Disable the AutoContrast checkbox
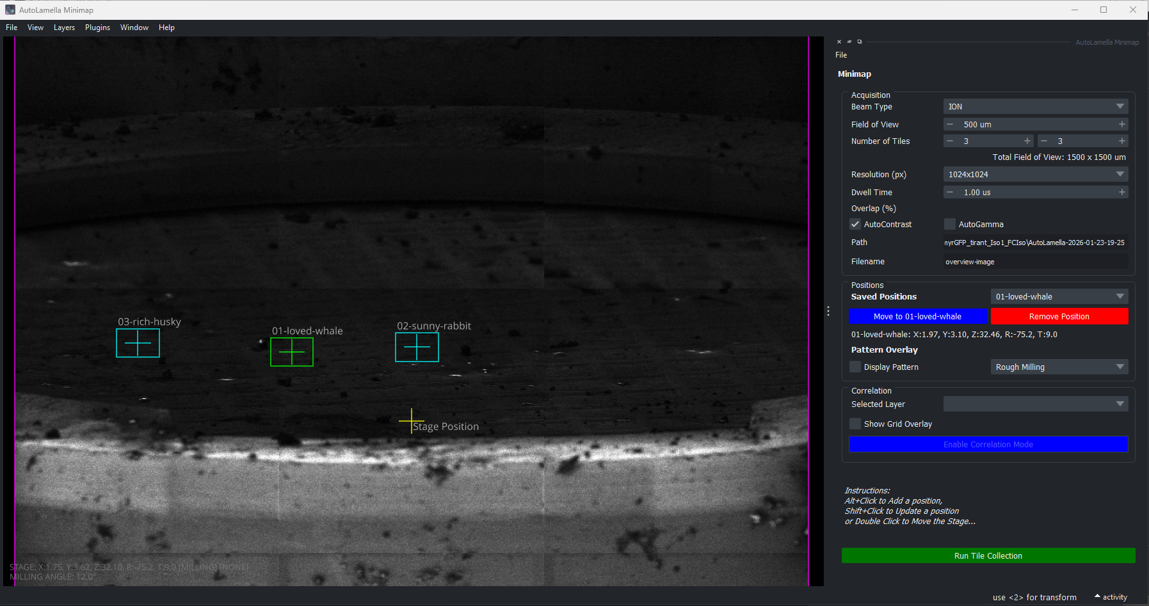1149x606 pixels. [x=855, y=225]
